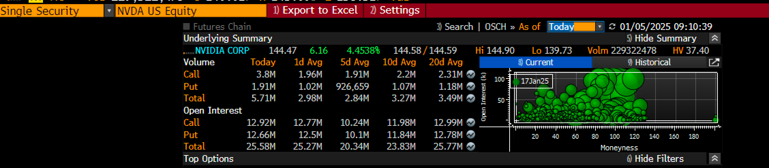769x168 pixels.
Task: Click the NVDA US Equity security field
Action: (191, 11)
